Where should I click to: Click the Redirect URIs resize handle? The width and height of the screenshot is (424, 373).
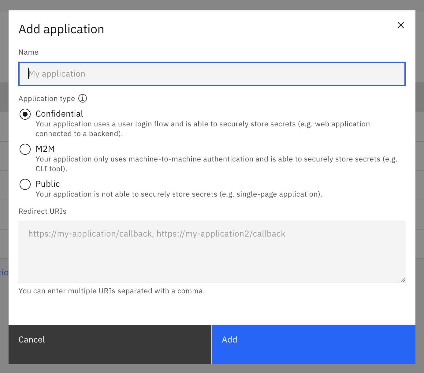(x=403, y=280)
